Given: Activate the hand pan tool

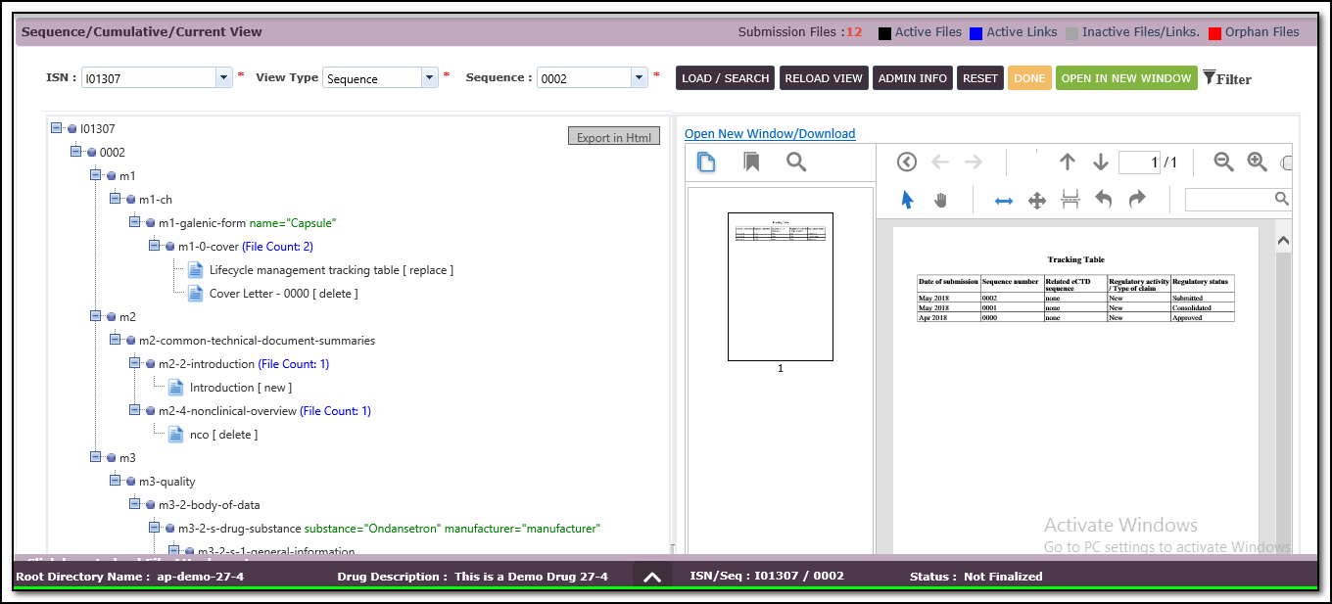Looking at the screenshot, I should pos(940,200).
